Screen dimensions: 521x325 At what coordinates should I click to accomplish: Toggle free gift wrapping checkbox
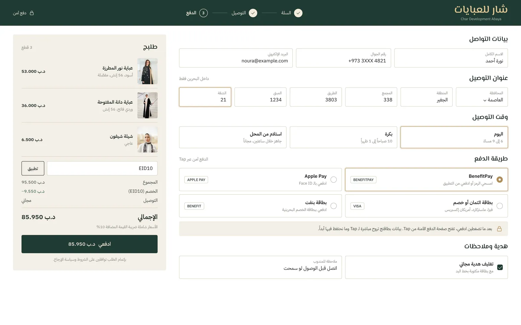pos(500,267)
